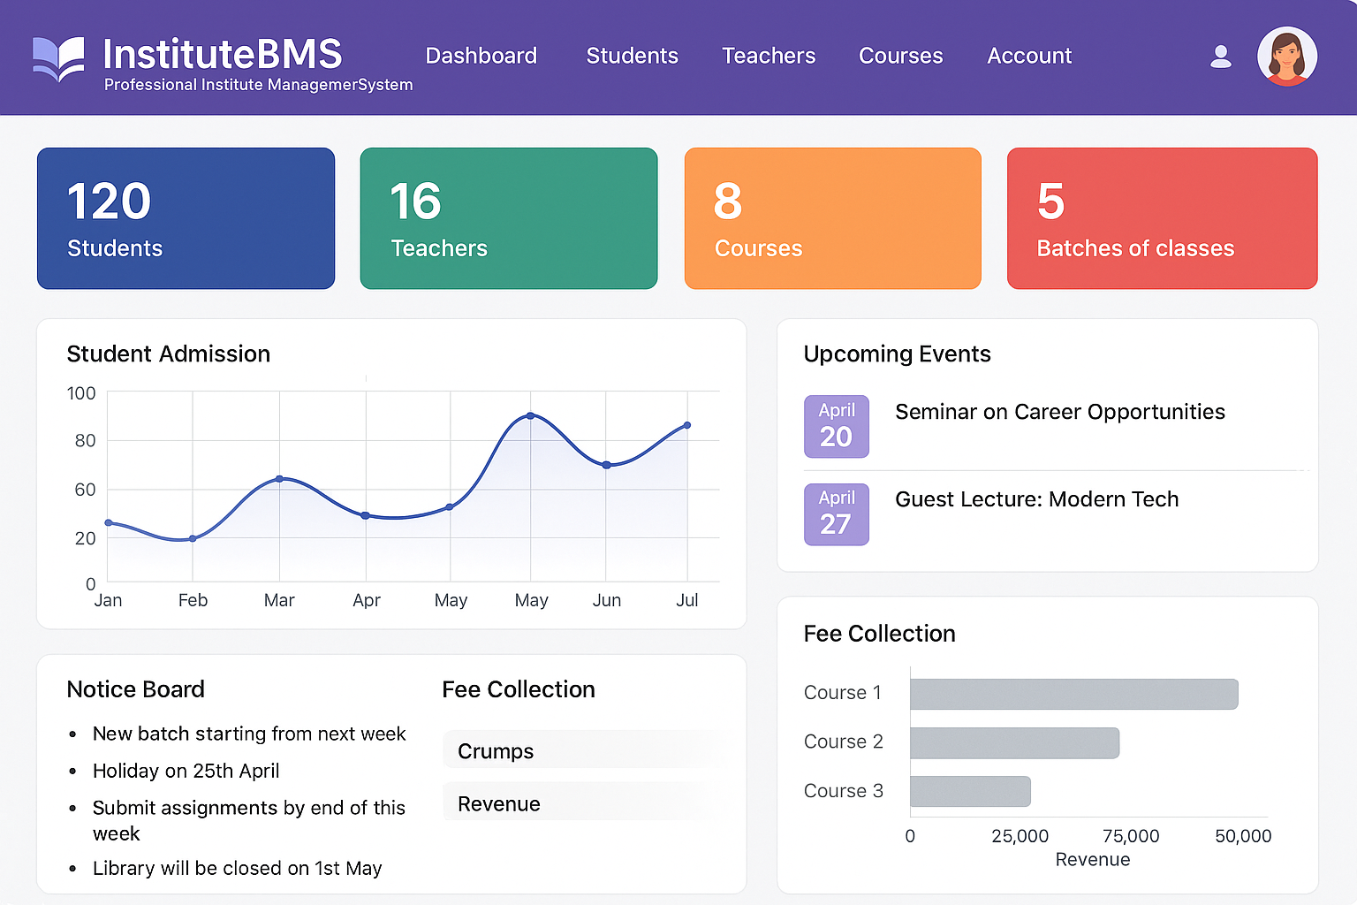Click the Upcoming Events heading
The height and width of the screenshot is (905, 1357).
tap(898, 354)
